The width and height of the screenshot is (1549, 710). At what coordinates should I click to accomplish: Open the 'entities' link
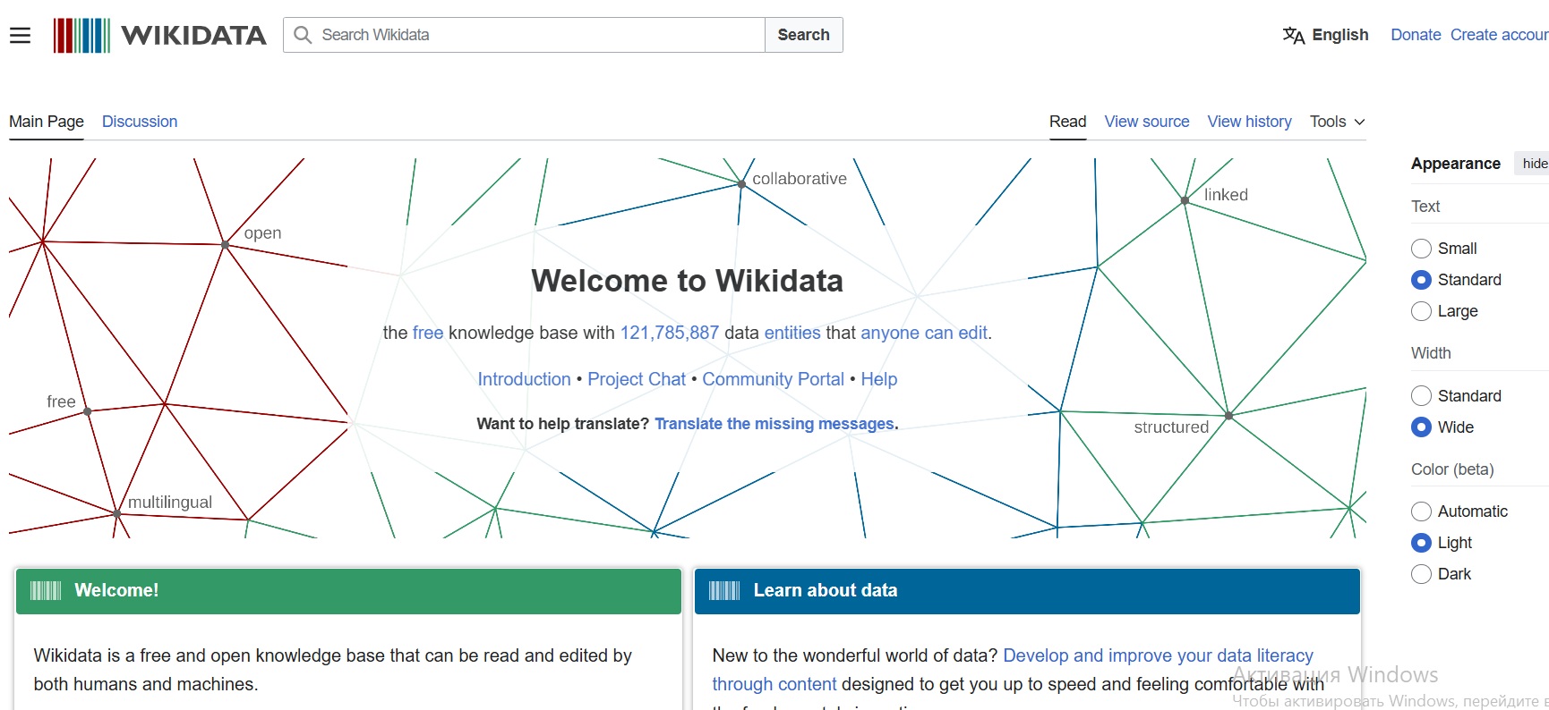tap(792, 333)
